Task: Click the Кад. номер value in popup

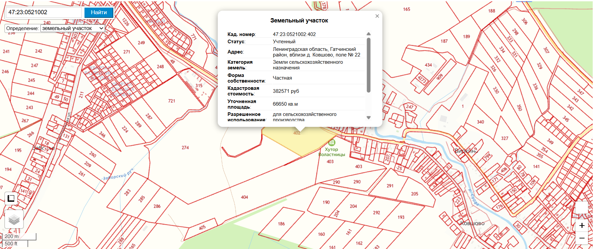Action: tap(294, 34)
